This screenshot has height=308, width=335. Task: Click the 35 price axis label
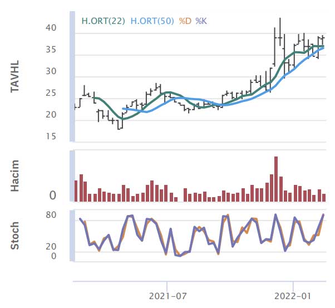[51, 50]
